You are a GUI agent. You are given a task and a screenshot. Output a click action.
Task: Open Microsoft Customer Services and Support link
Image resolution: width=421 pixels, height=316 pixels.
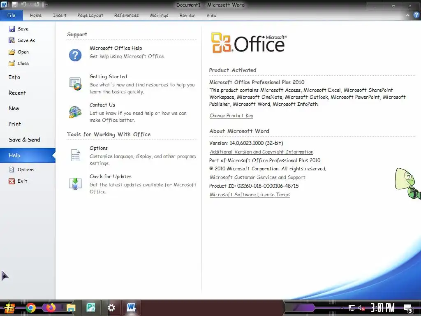(257, 177)
